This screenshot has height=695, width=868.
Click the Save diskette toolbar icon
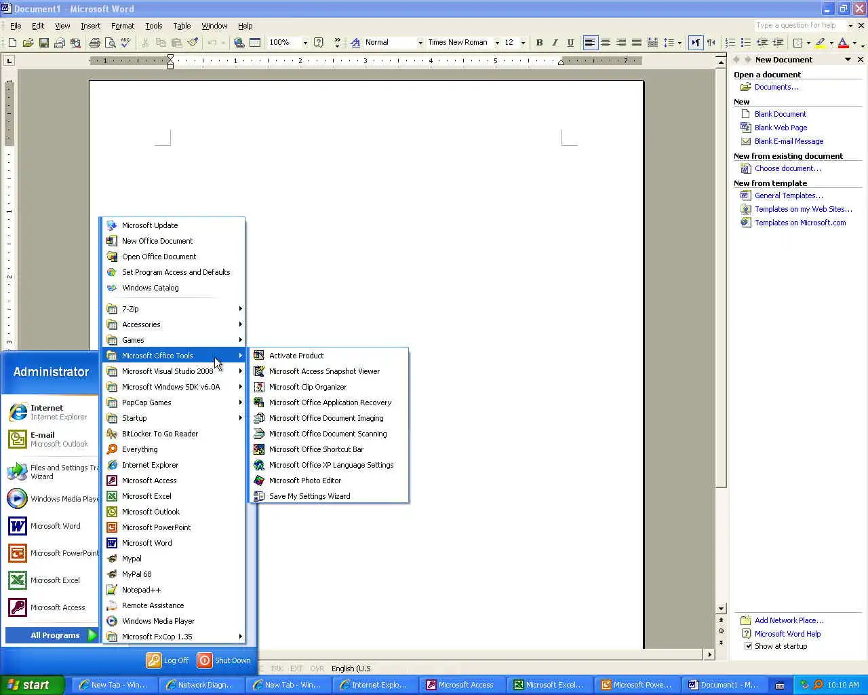[x=43, y=43]
